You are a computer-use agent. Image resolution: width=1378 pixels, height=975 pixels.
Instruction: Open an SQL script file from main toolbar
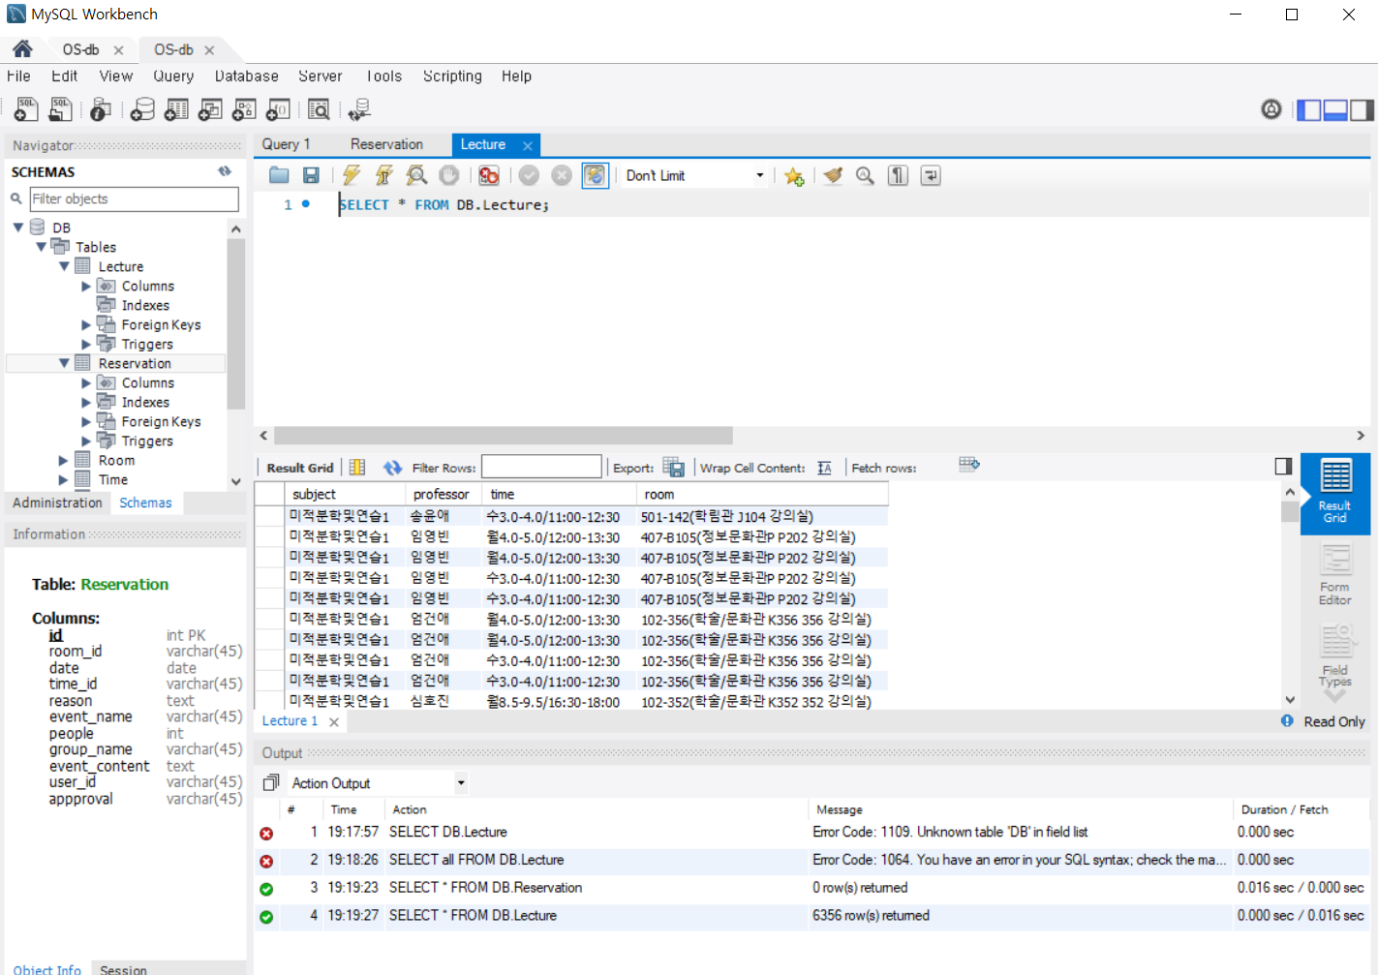tap(60, 109)
